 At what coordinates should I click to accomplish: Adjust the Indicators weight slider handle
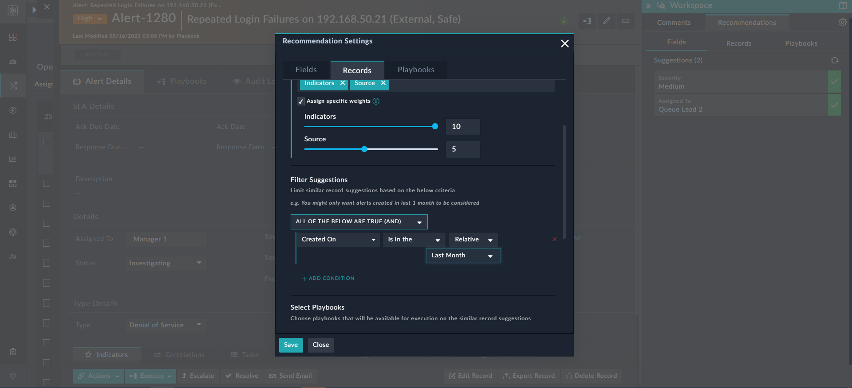point(435,127)
